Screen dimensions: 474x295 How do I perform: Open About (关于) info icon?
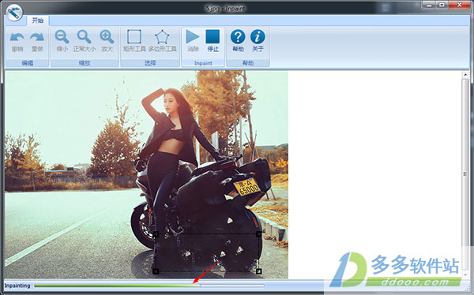258,36
